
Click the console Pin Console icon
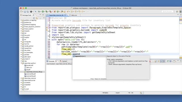tap(167, 61)
